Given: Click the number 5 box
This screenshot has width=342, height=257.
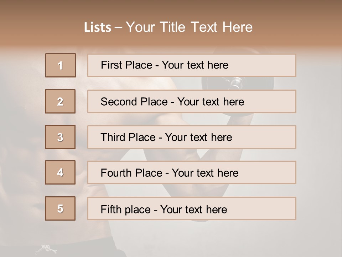Looking at the screenshot, I should [60, 208].
